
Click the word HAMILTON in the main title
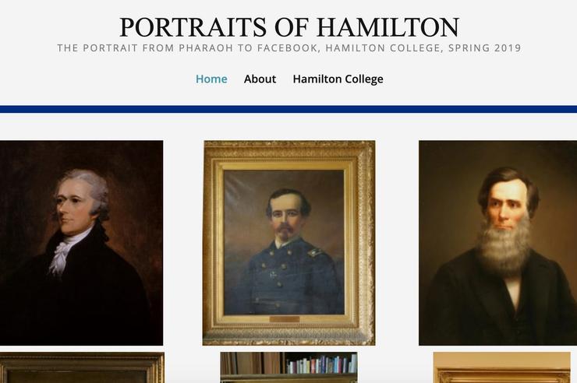pos(388,27)
